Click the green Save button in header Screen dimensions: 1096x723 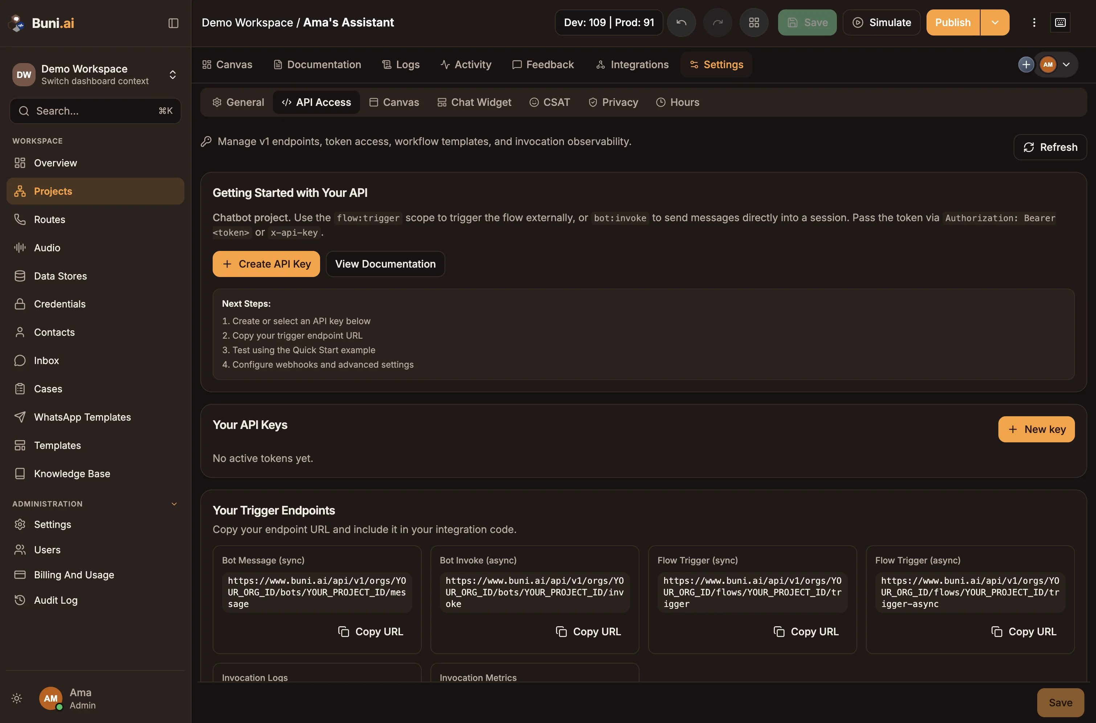pos(807,22)
